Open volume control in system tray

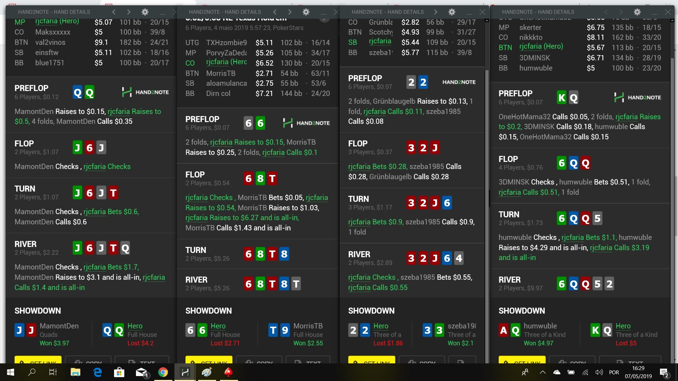[x=599, y=372]
